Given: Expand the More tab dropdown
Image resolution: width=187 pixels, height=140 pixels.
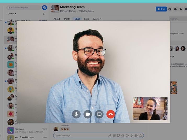Looking at the screenshot, I should tap(97, 19).
